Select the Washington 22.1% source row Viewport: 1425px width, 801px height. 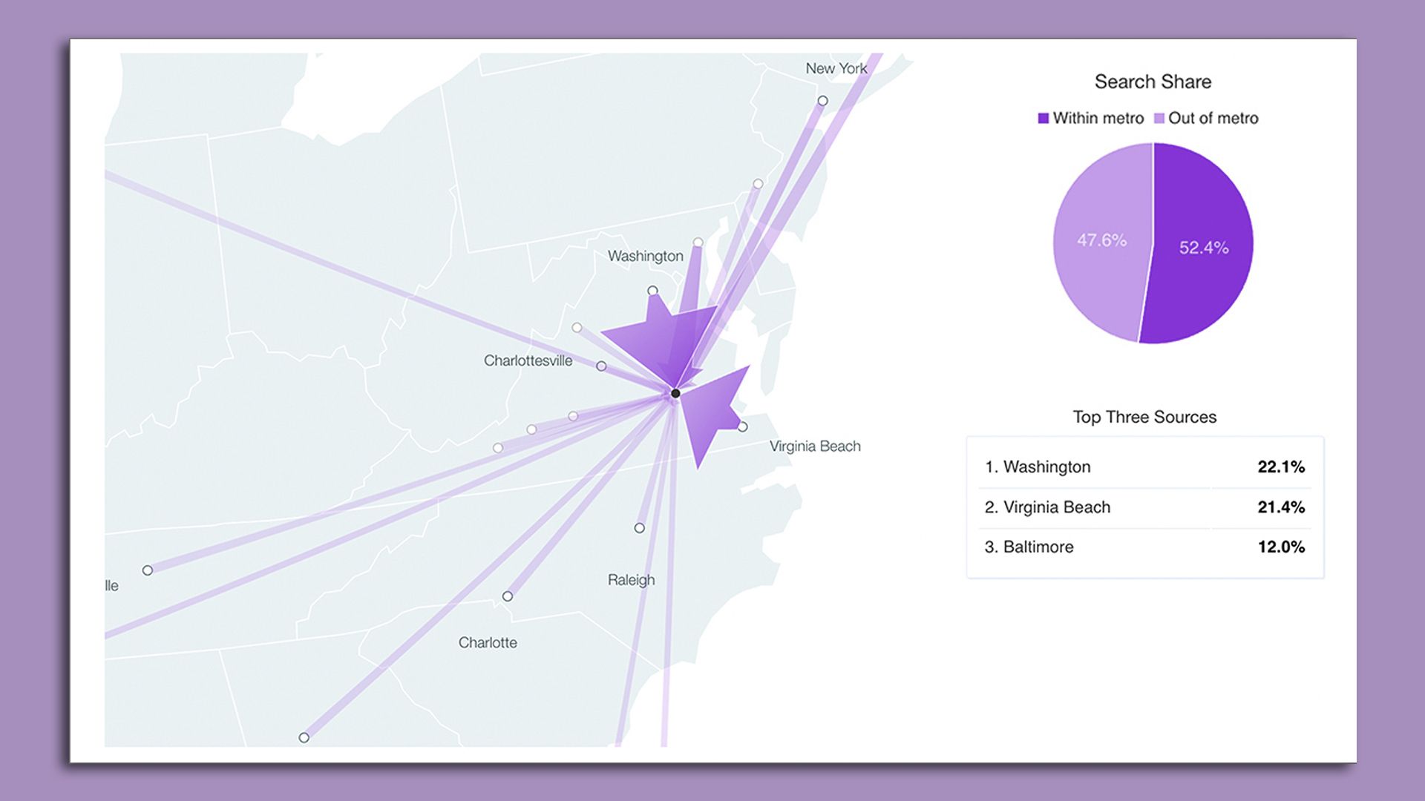[1143, 467]
